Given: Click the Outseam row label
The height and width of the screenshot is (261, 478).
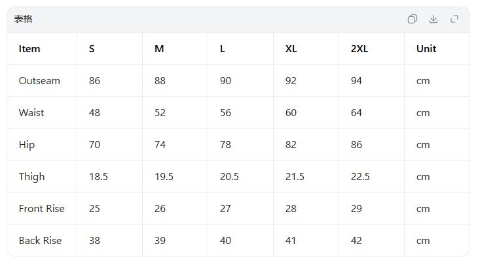Looking at the screenshot, I should 39,81.
